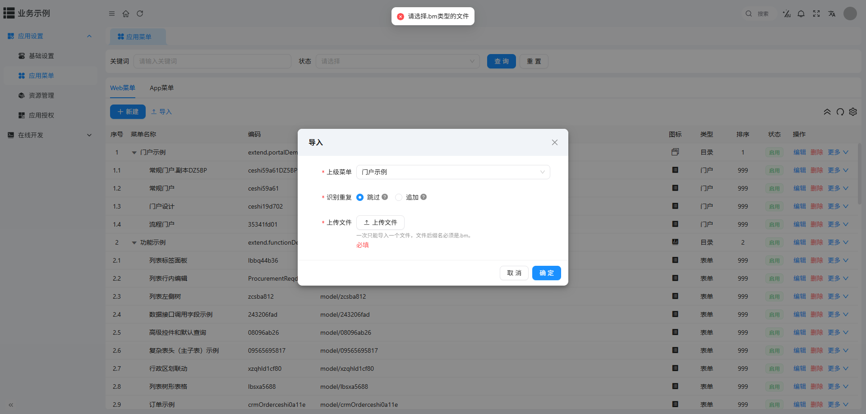Image resolution: width=866 pixels, height=414 pixels.
Task: Open 应用菜单 in the sidebar
Action: [51, 76]
